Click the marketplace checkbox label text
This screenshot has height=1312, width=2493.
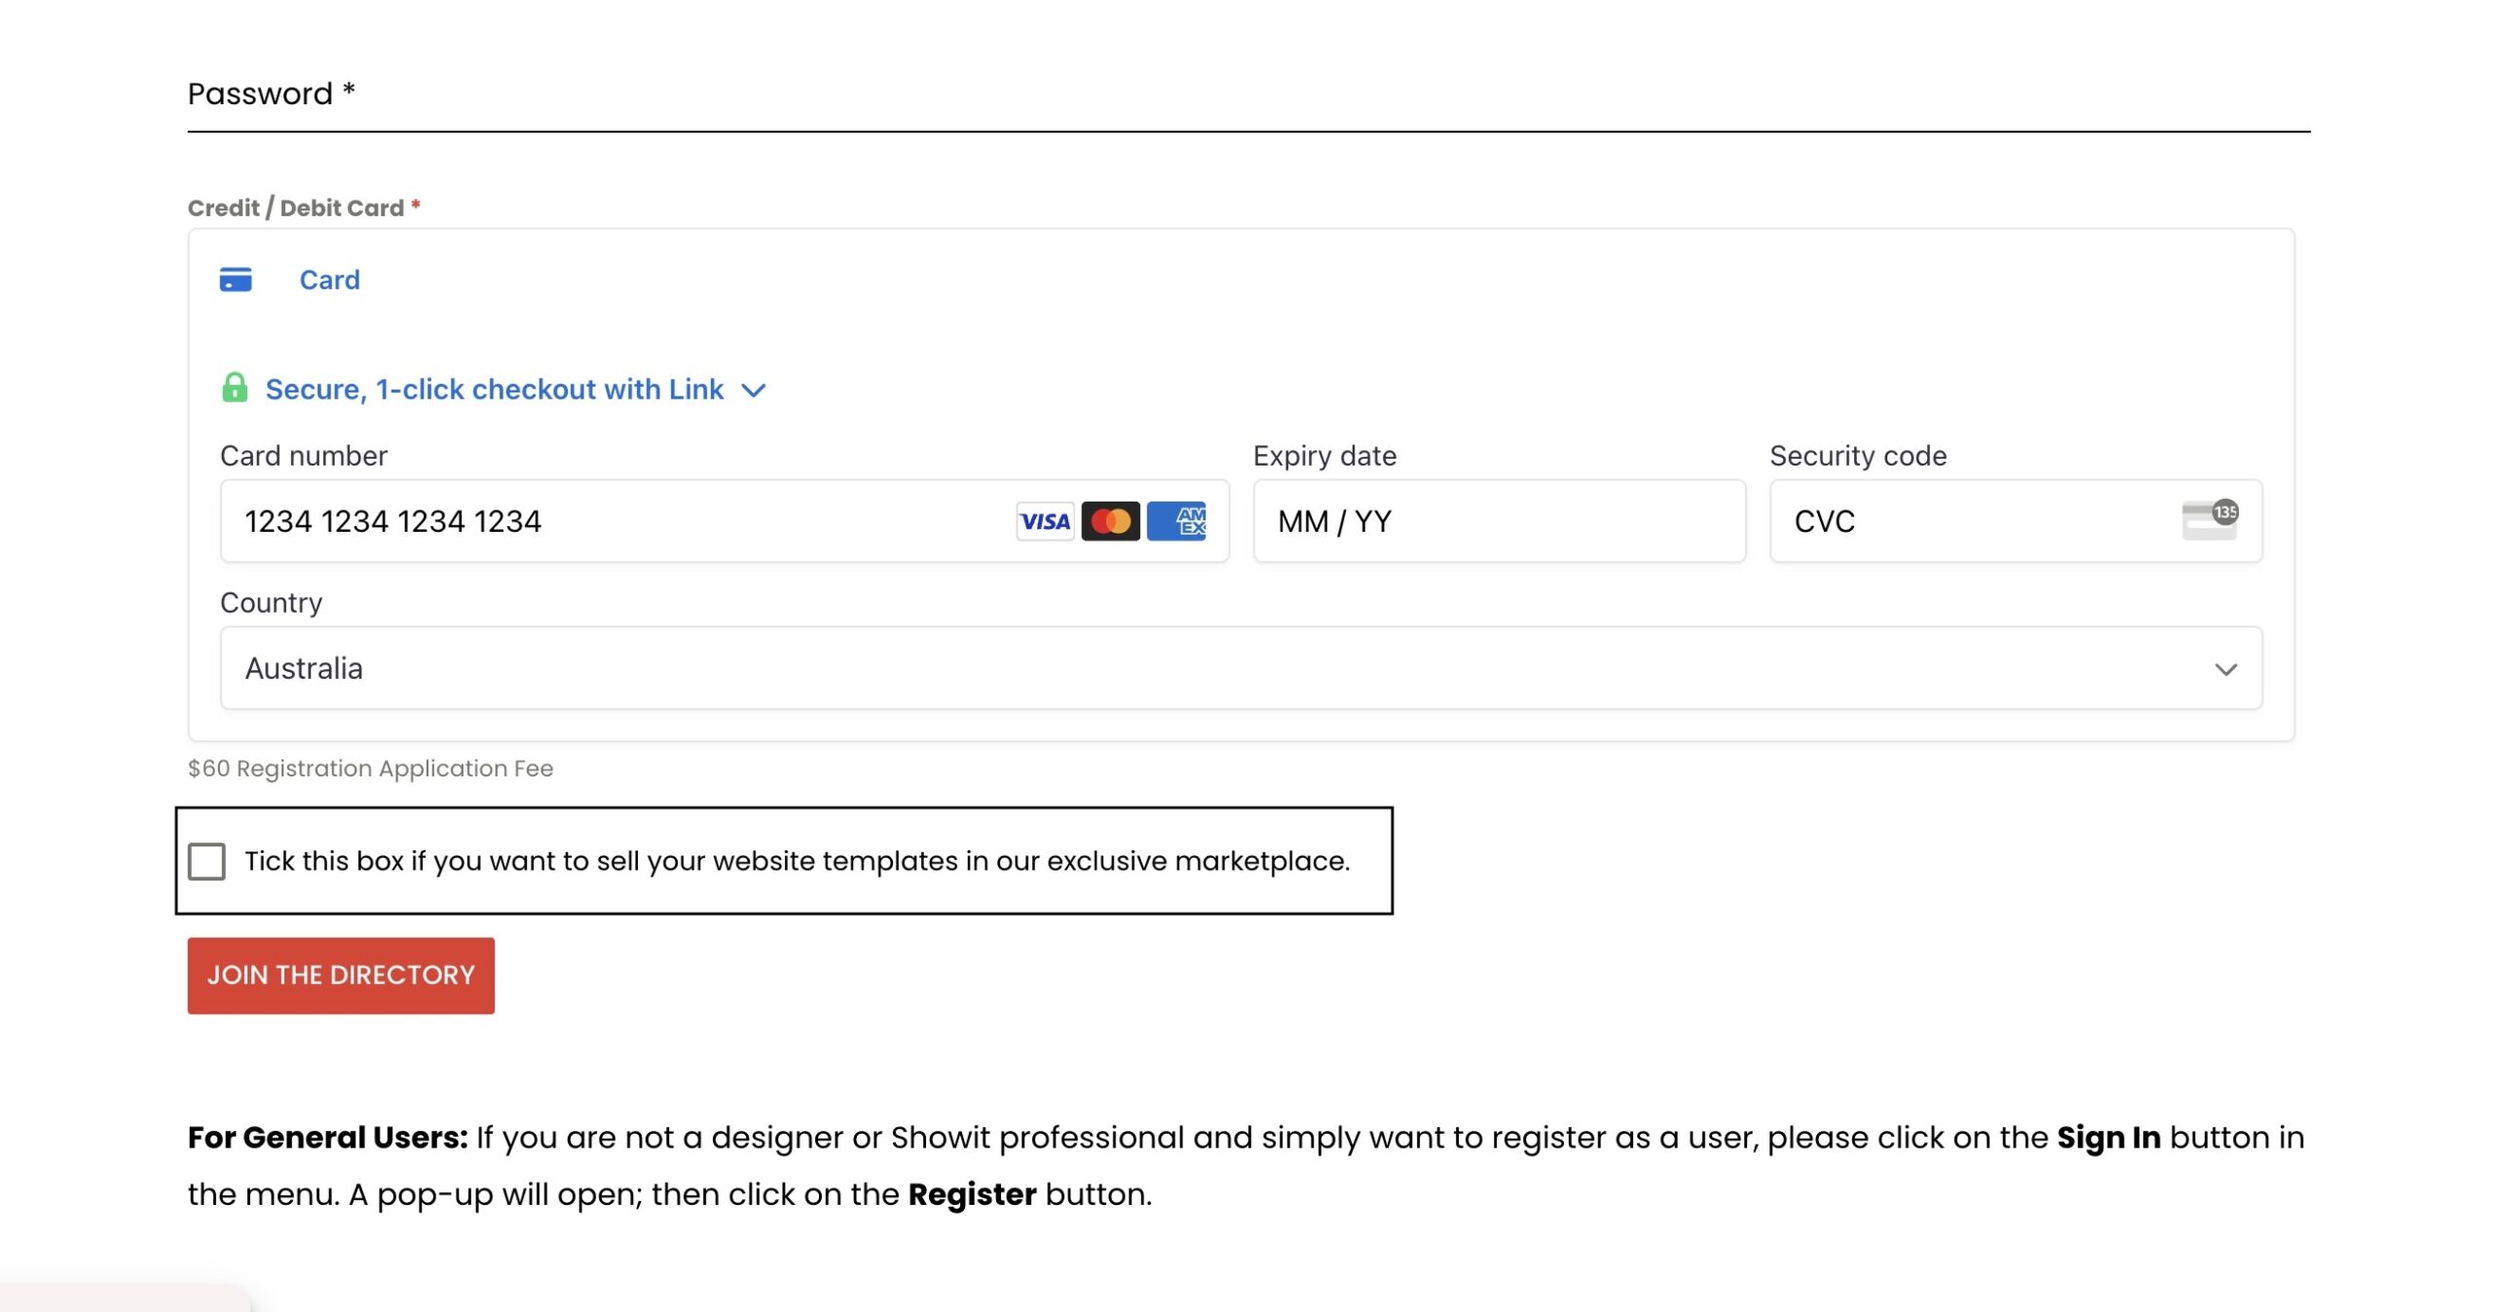(x=797, y=861)
